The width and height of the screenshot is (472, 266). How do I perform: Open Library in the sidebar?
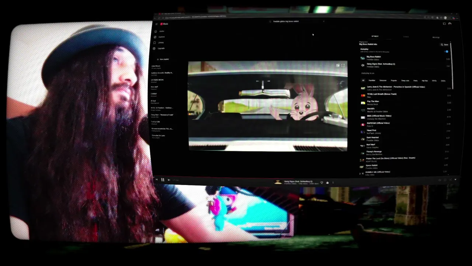[x=159, y=42]
